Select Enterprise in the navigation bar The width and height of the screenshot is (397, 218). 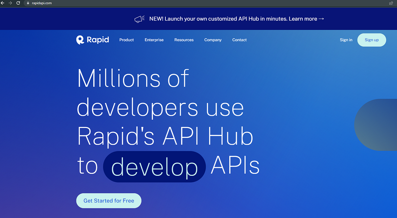[x=154, y=40]
